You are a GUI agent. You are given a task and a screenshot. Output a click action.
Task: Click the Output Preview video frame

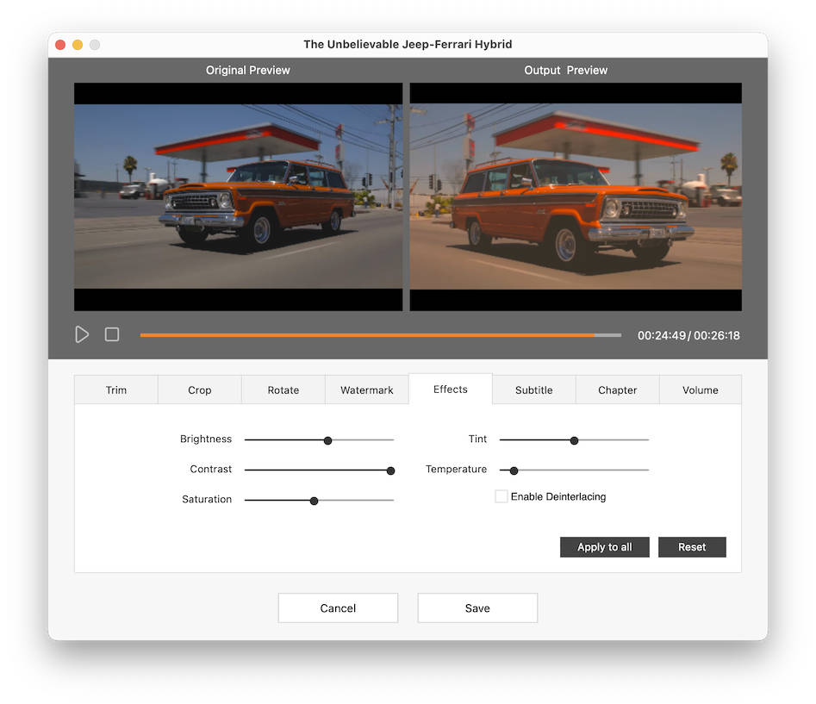[x=576, y=196]
